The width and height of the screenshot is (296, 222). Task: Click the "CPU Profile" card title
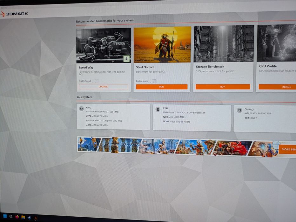268,66
